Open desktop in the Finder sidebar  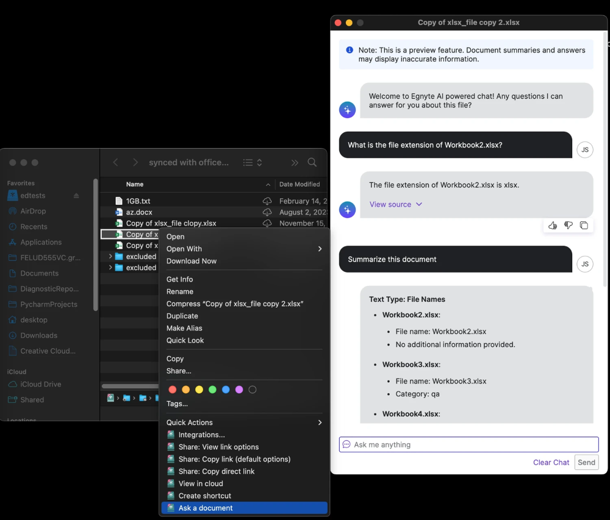tap(34, 320)
